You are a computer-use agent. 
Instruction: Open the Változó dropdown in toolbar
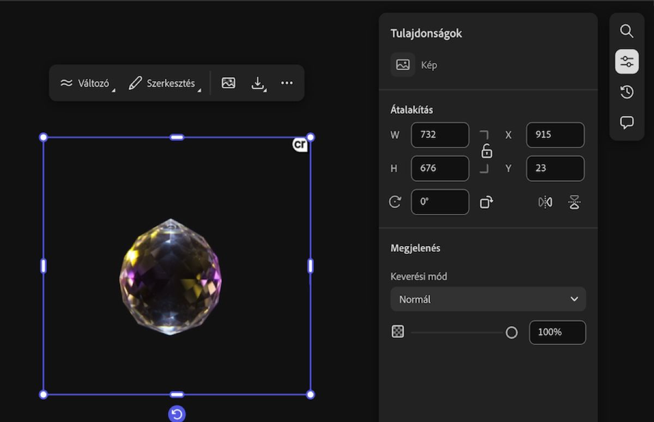[87, 83]
